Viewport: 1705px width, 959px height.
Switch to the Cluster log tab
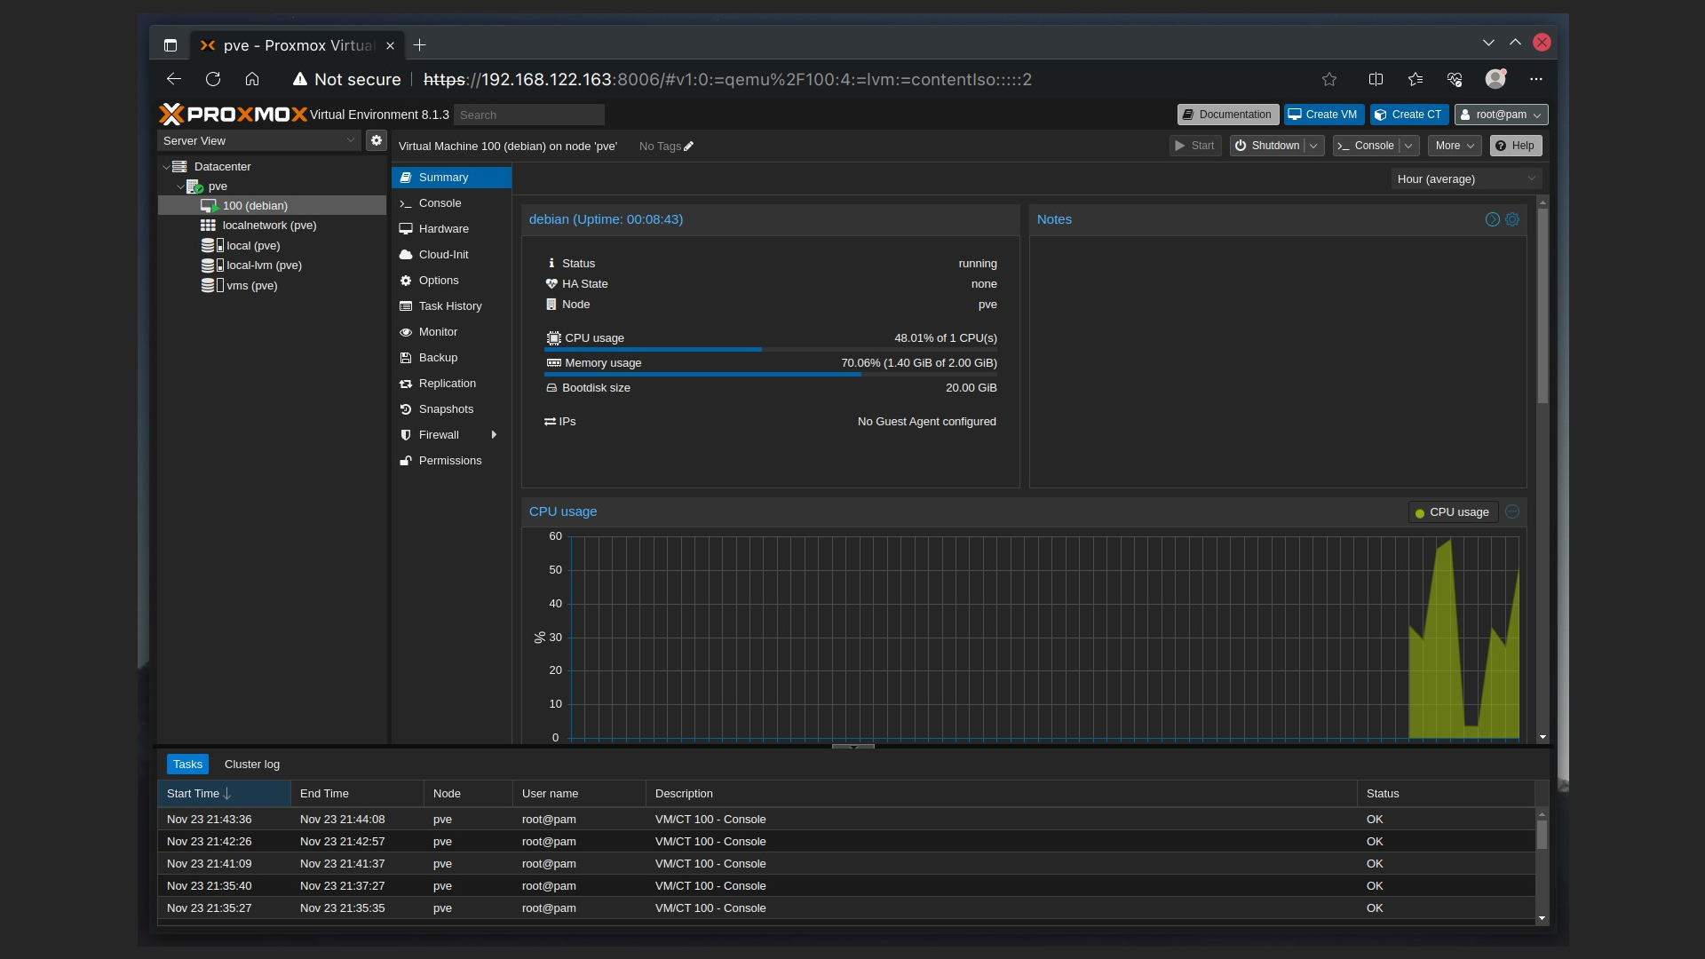click(251, 764)
